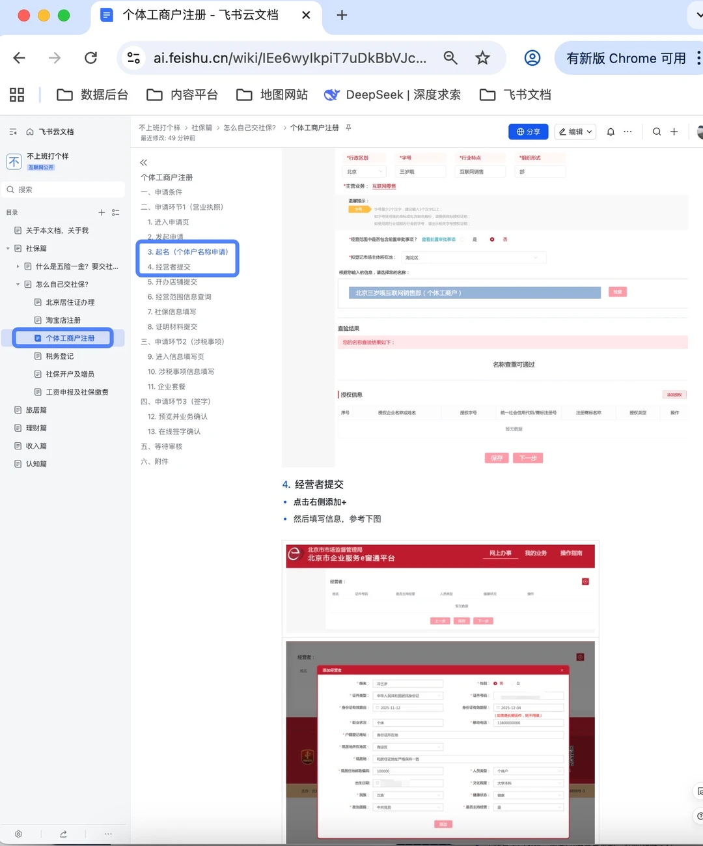703x846 pixels.
Task: Go to 飞书云文档 home icon
Action: coord(30,132)
